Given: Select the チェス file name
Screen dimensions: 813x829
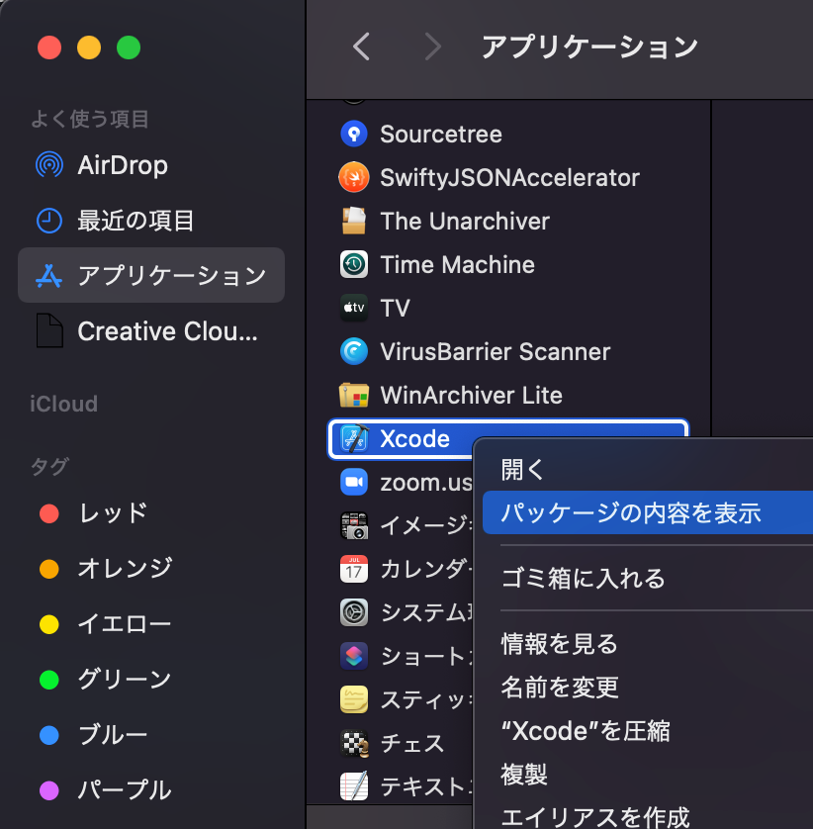Looking at the screenshot, I should [x=412, y=744].
